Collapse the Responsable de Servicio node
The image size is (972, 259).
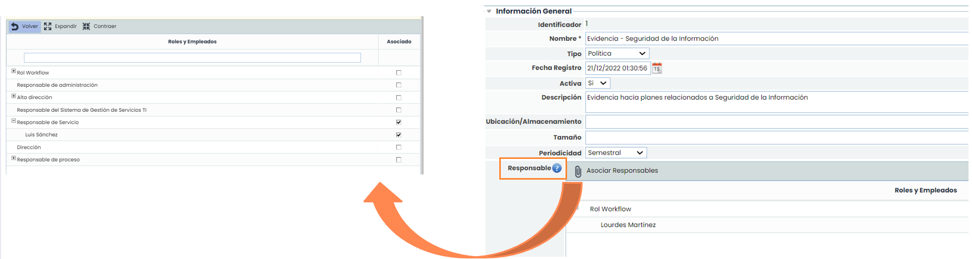[x=13, y=121]
